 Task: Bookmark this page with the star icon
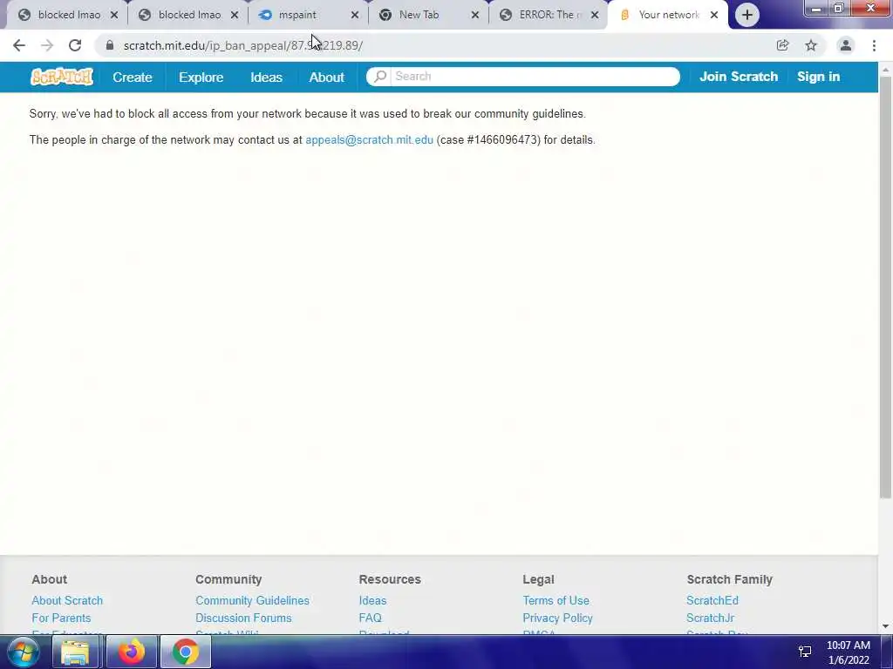pyautogui.click(x=811, y=45)
